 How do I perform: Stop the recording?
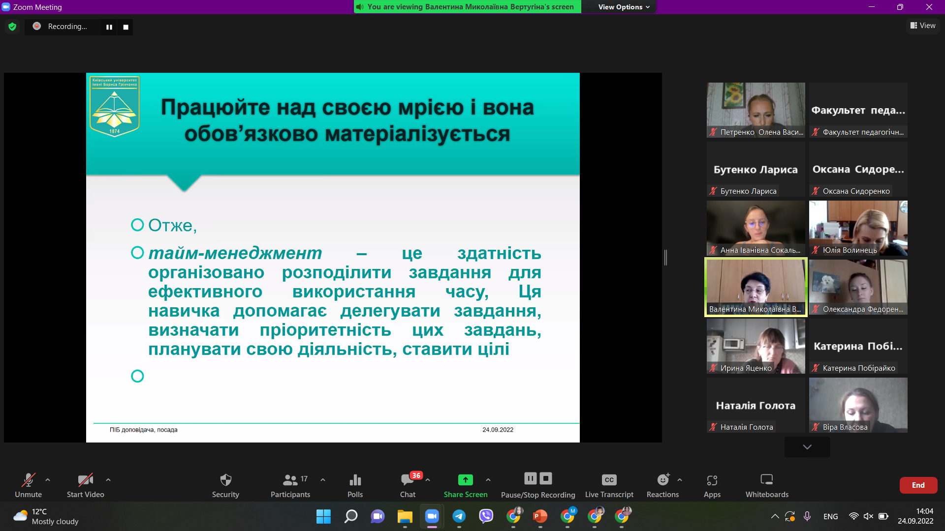click(x=545, y=478)
